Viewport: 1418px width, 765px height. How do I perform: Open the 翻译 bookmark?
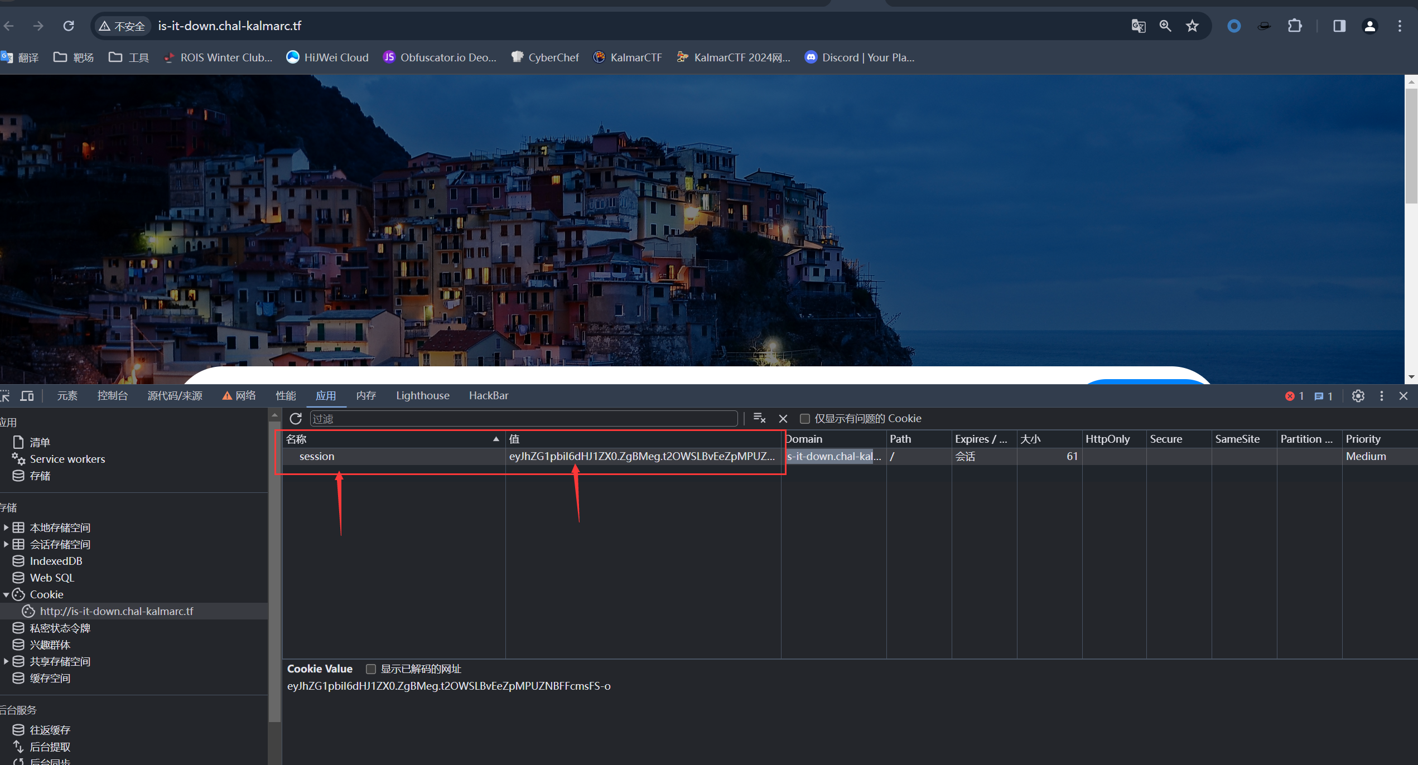(x=20, y=57)
